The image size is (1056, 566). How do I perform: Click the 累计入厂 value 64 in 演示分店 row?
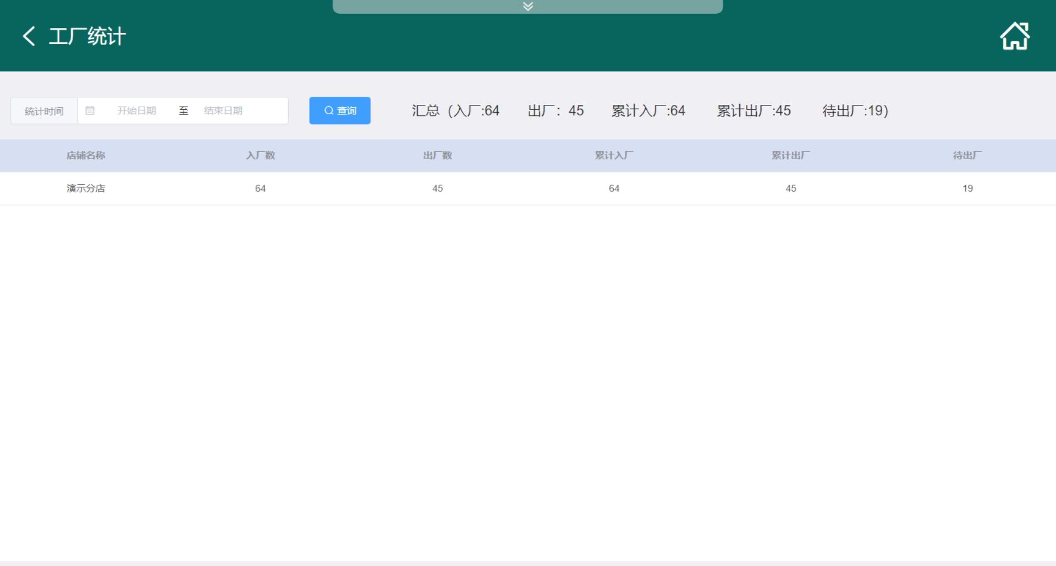[x=614, y=188]
